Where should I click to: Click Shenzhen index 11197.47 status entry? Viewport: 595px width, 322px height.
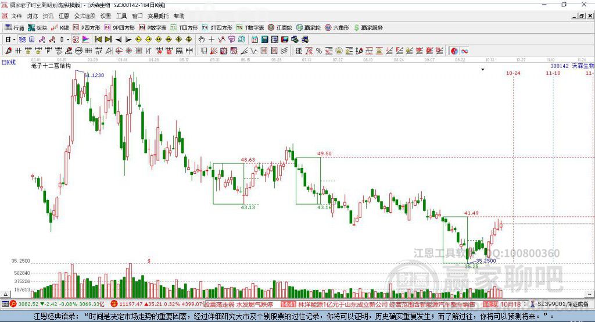157,304
